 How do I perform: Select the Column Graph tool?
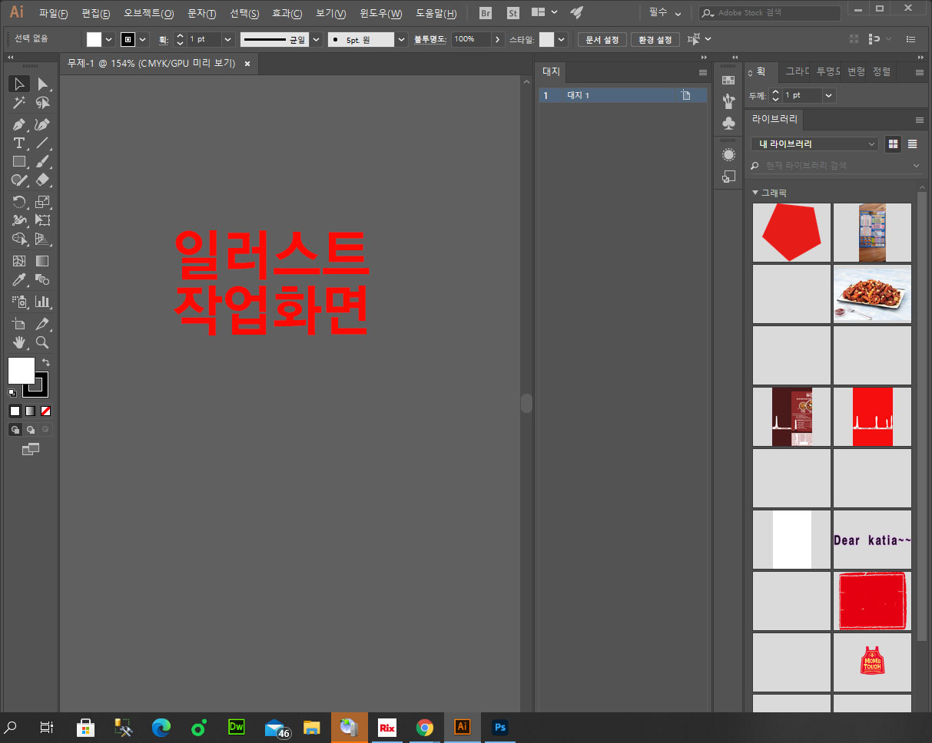pos(43,302)
